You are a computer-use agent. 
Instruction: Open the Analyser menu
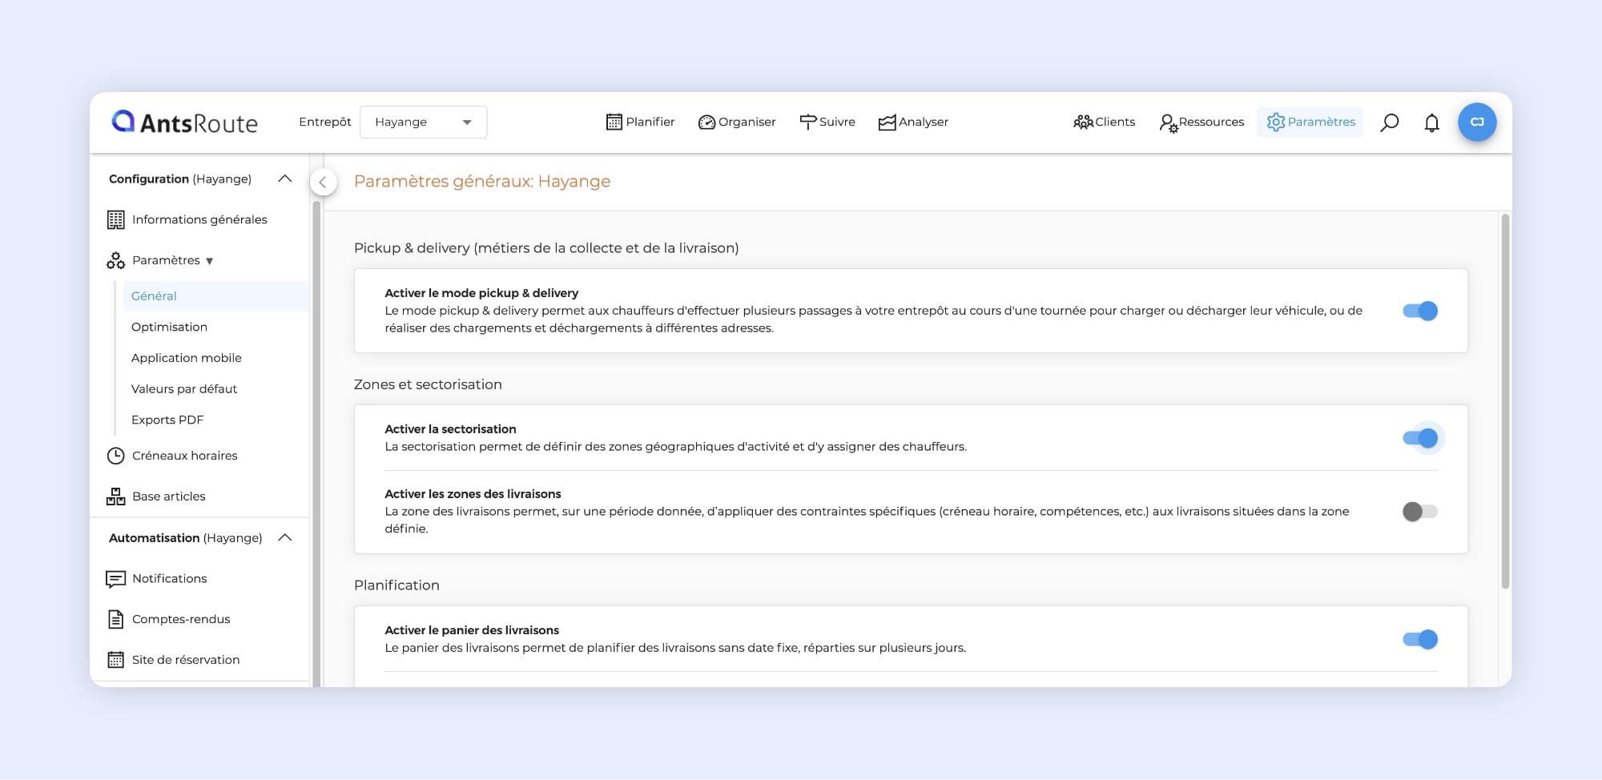point(913,123)
